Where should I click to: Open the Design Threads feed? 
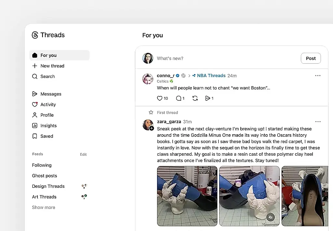(48, 186)
